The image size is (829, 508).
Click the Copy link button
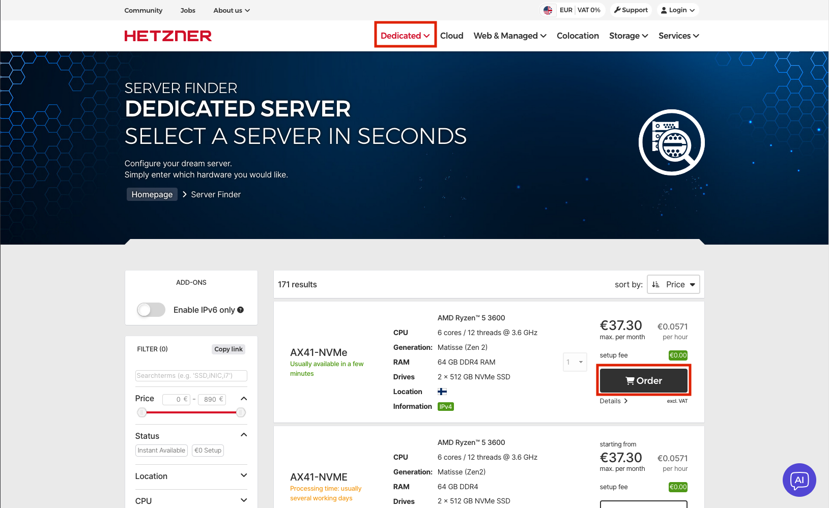(x=228, y=349)
